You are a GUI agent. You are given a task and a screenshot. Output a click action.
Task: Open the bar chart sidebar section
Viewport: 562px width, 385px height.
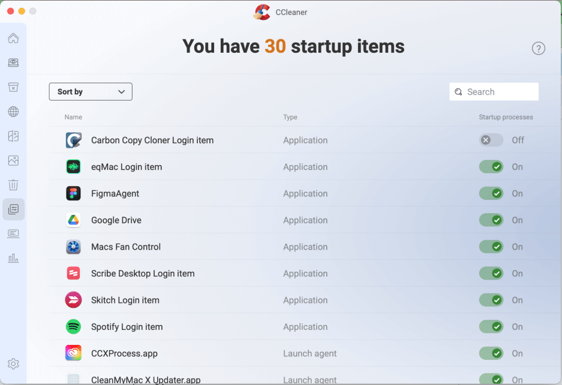[13, 258]
